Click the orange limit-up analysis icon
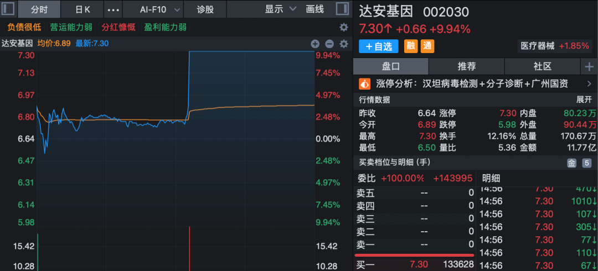This screenshot has width=598, height=271. point(365,84)
